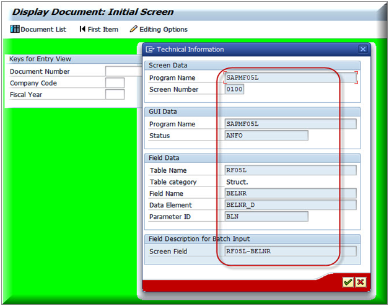Click the Data Element label
Screen dimensions: 389x306
coord(170,205)
